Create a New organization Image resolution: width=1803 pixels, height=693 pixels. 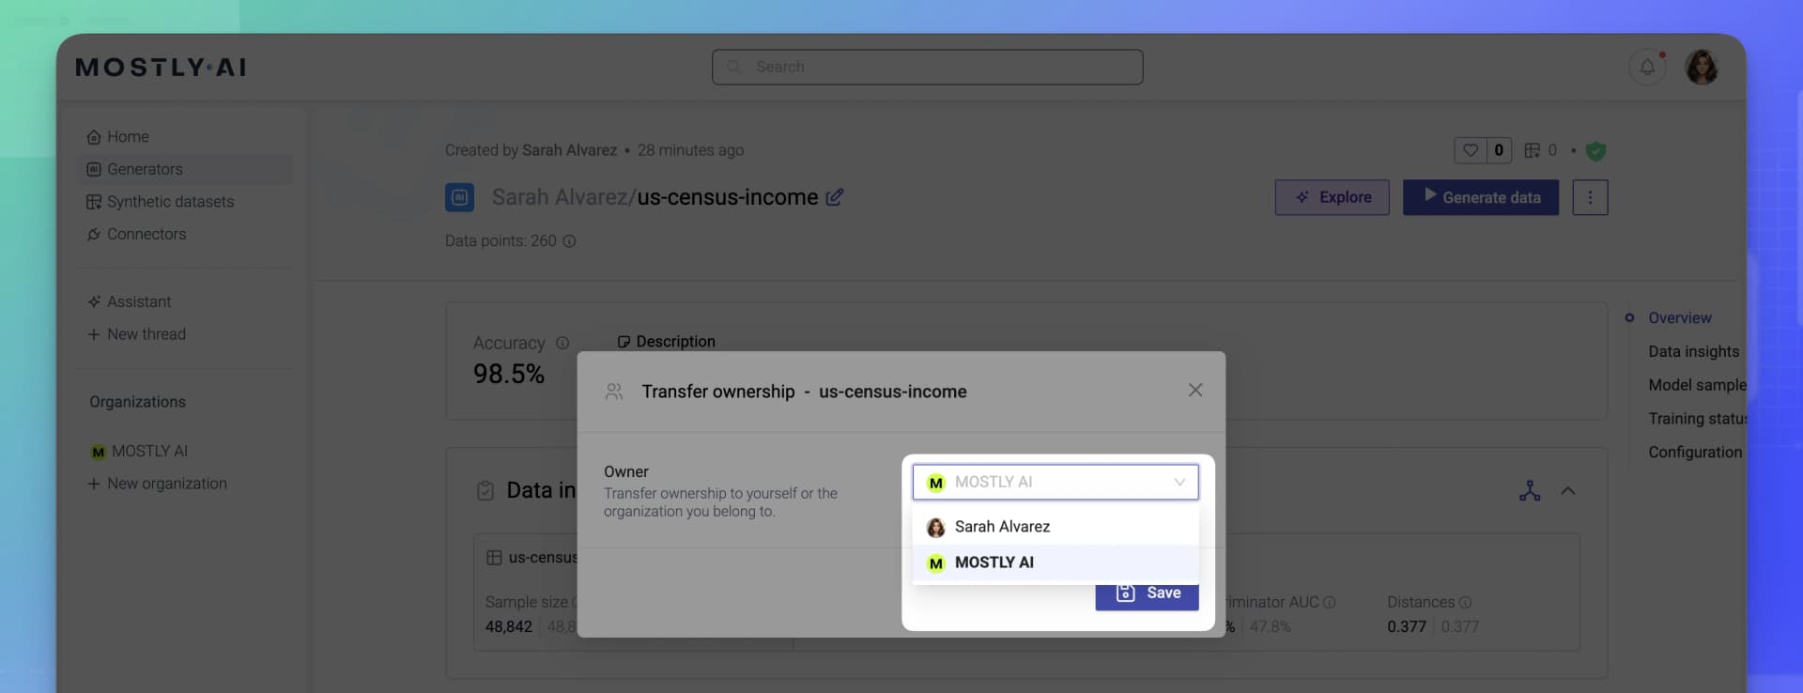pyautogui.click(x=157, y=483)
